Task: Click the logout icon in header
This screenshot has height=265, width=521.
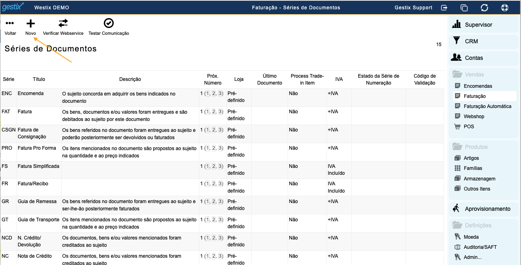Action: (444, 8)
